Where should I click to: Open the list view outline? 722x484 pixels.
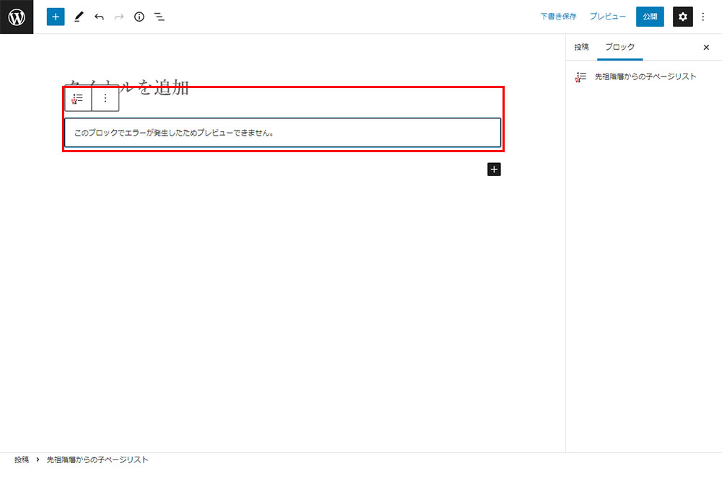[x=160, y=17]
